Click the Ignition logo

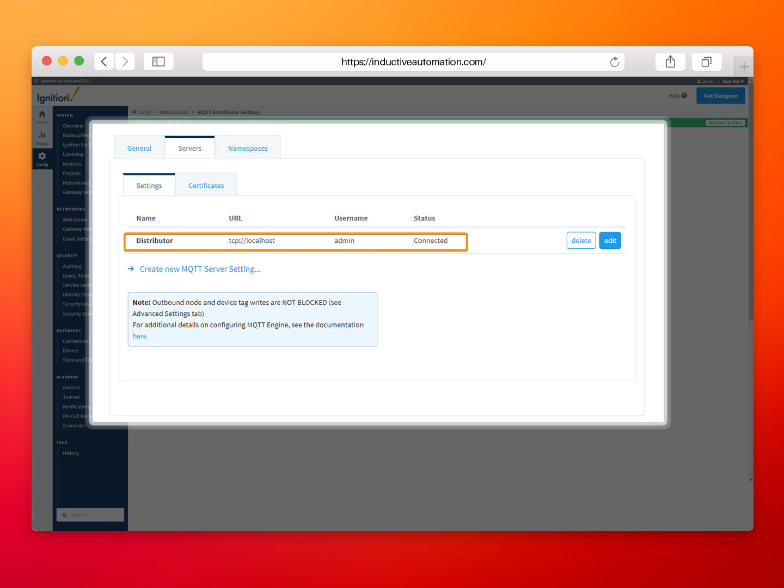[57, 95]
